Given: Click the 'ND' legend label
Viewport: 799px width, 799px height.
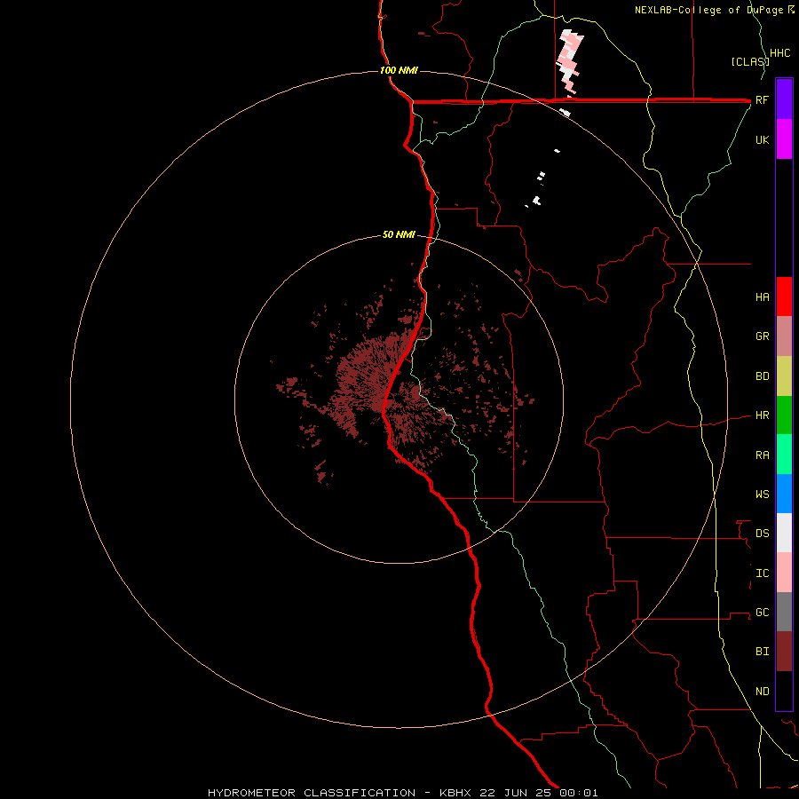Looking at the screenshot, I should [762, 692].
